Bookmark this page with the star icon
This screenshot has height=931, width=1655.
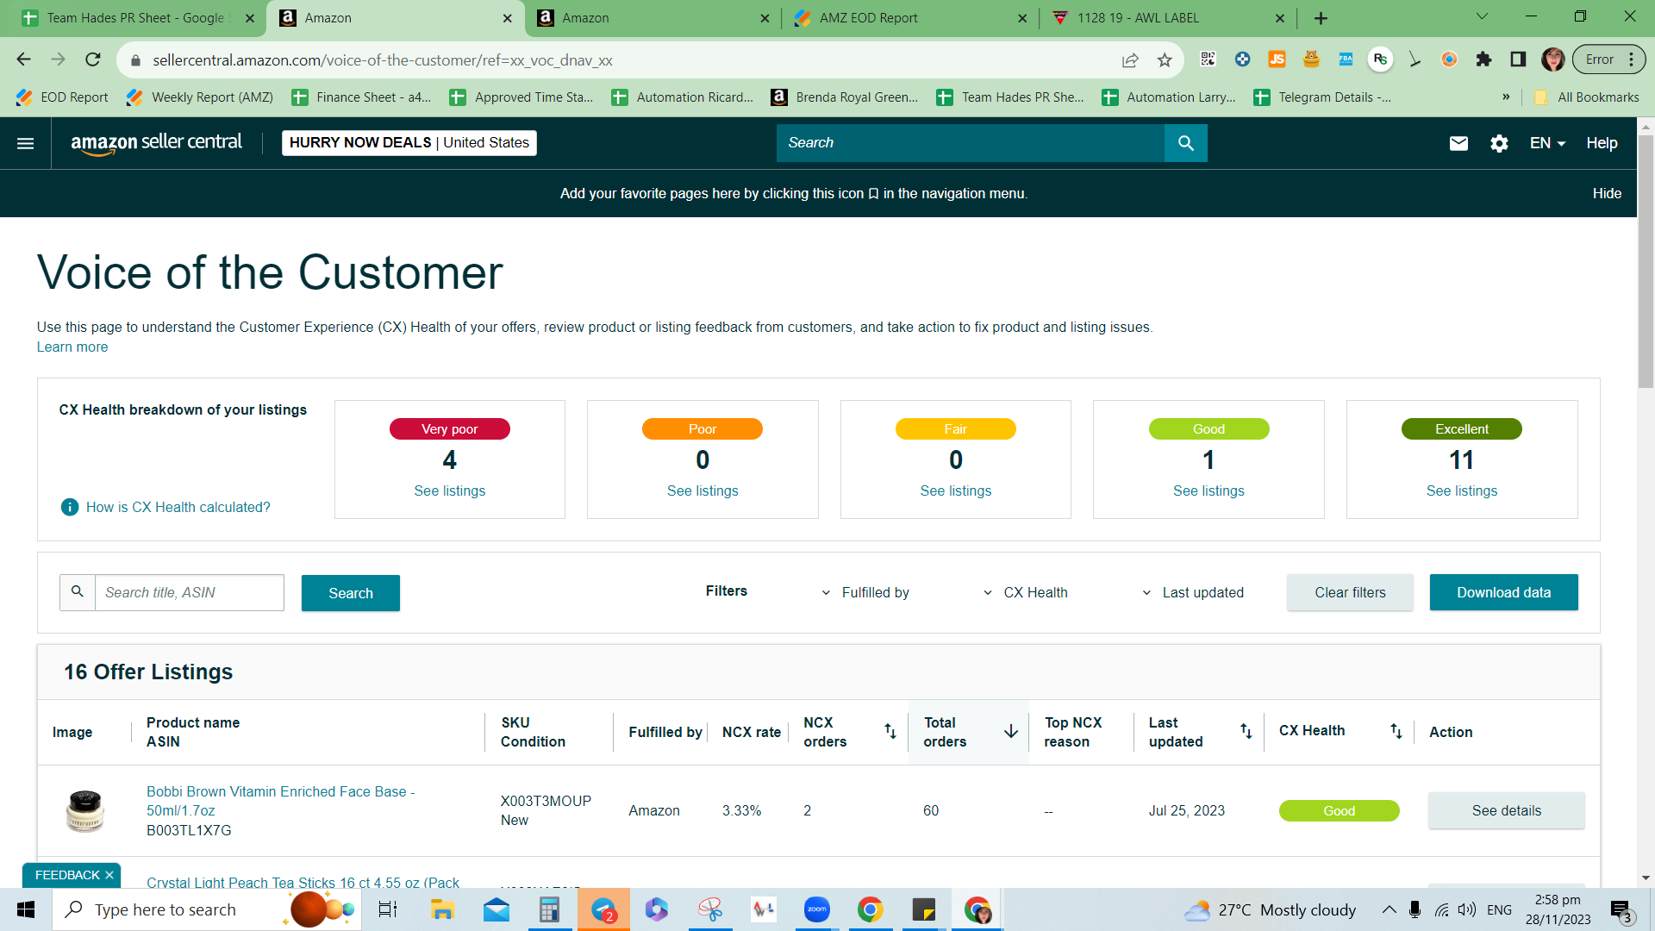coord(1165,60)
